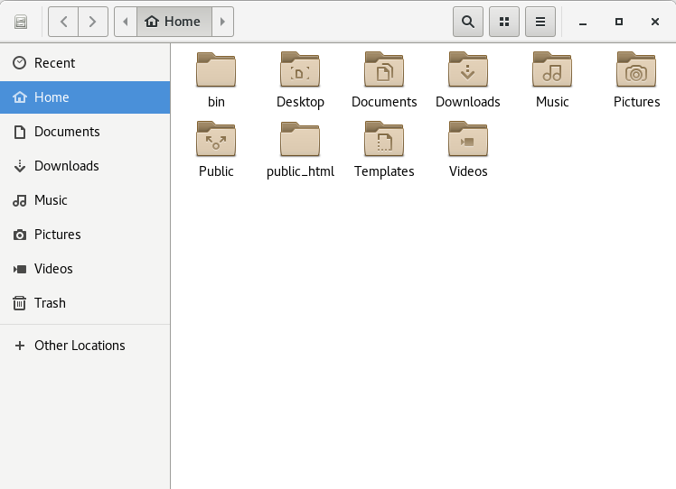This screenshot has height=489, width=676.
Task: Select the public_html folder
Action: tap(300, 140)
